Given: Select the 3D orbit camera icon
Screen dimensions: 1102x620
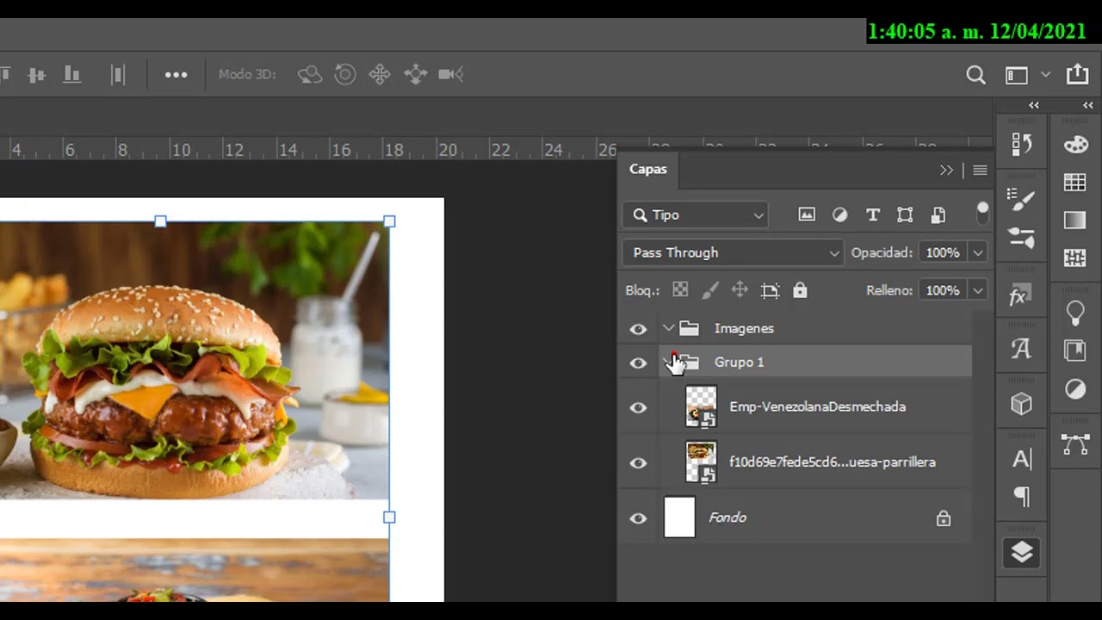Looking at the screenshot, I should 310,75.
